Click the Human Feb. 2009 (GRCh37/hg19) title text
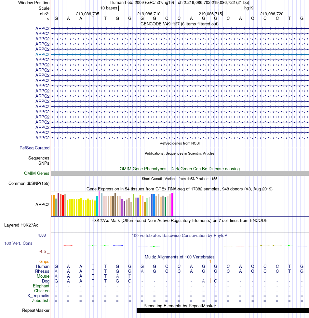Image resolution: width=309 pixels, height=318 pixels. (142, 3)
